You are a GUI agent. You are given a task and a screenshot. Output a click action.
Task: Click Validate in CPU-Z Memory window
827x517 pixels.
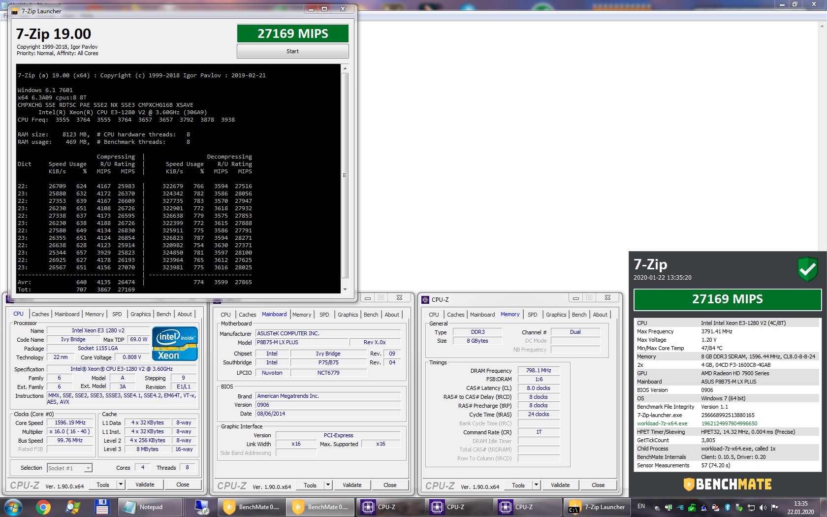coord(560,485)
